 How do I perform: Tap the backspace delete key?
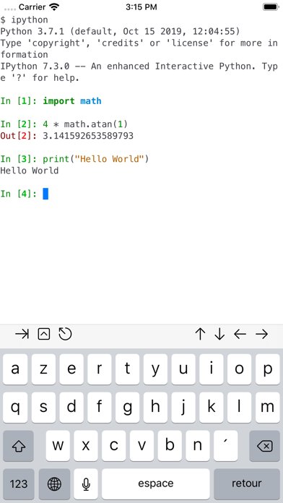pyautogui.click(x=264, y=446)
